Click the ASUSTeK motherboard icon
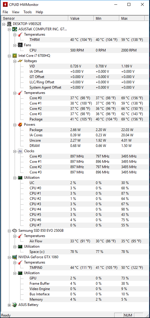This screenshot has height=318, width=150. (x=15, y=29)
